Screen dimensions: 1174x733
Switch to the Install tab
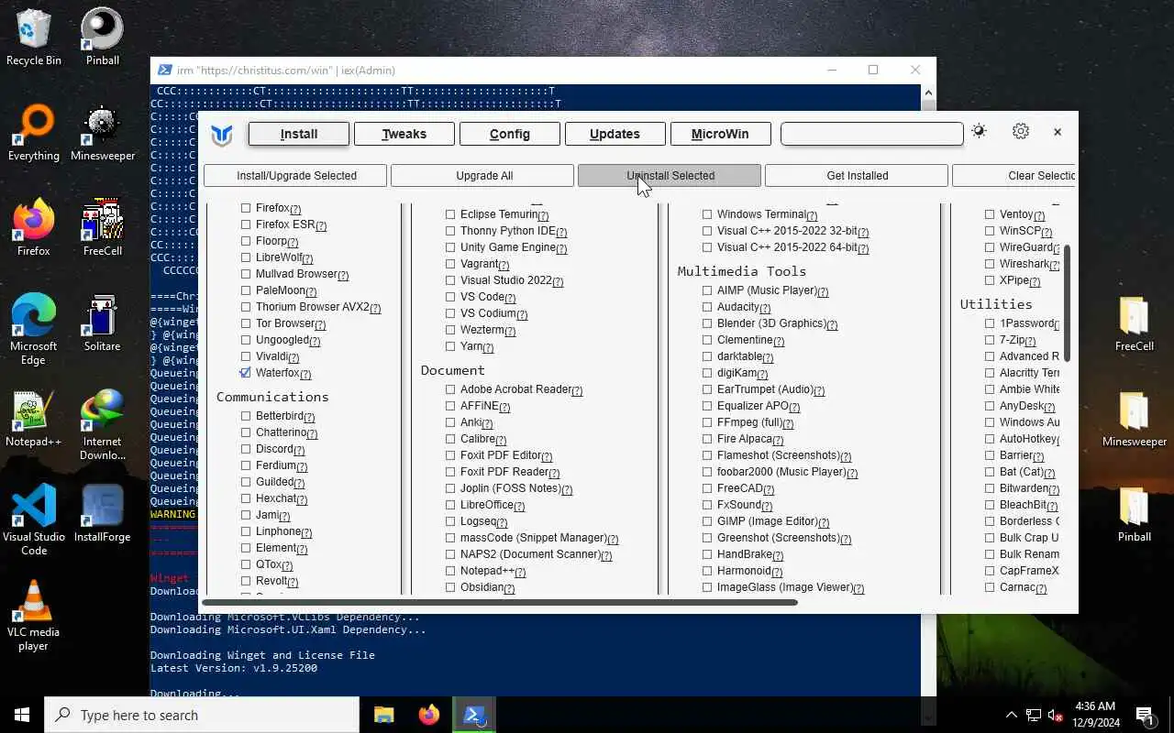[299, 134]
